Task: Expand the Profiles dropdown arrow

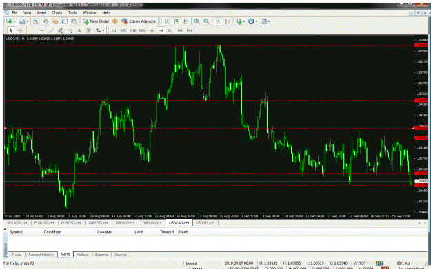Action: [x=27, y=21]
